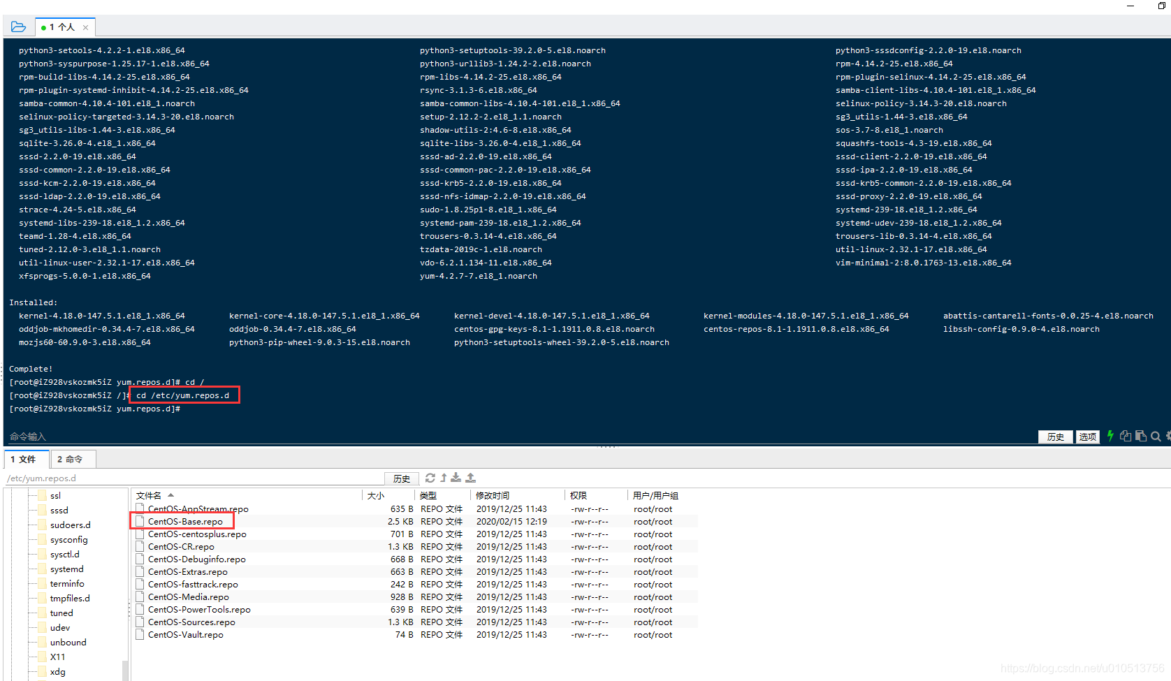This screenshot has height=681, width=1171.
Task: Select the sysctl.d folder in tree
Action: [64, 554]
